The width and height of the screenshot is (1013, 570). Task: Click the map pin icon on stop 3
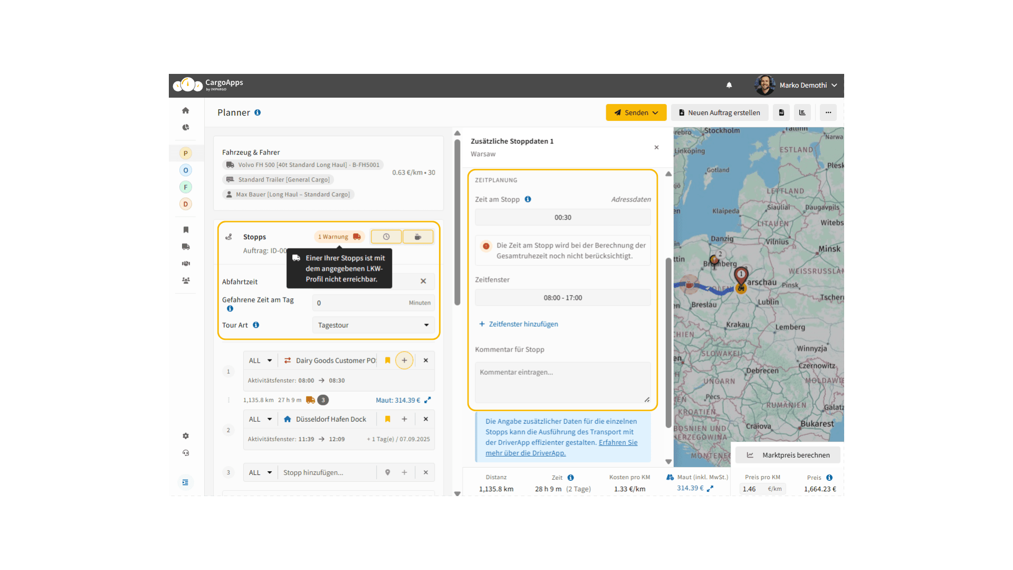coord(388,472)
